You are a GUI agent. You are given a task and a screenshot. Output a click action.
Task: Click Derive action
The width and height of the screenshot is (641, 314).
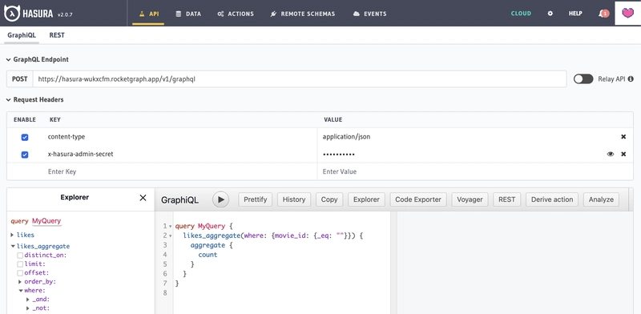click(x=552, y=199)
